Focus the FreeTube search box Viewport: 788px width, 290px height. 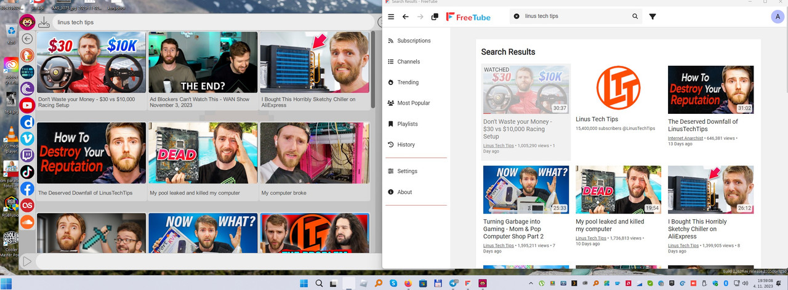(576, 17)
